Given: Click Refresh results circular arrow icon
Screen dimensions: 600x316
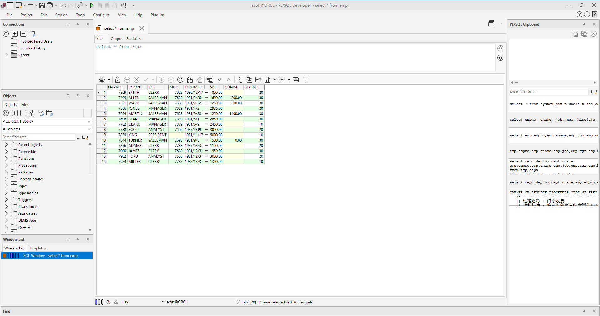Looking at the screenshot, I should coord(180,80).
